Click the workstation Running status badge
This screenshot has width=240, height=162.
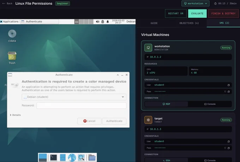click(226, 48)
